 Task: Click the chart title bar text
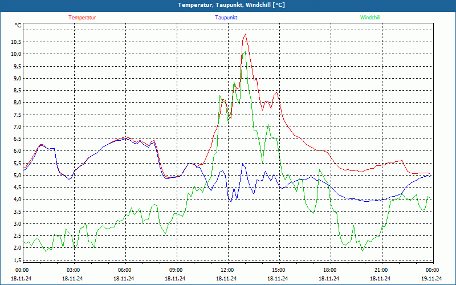click(228, 5)
